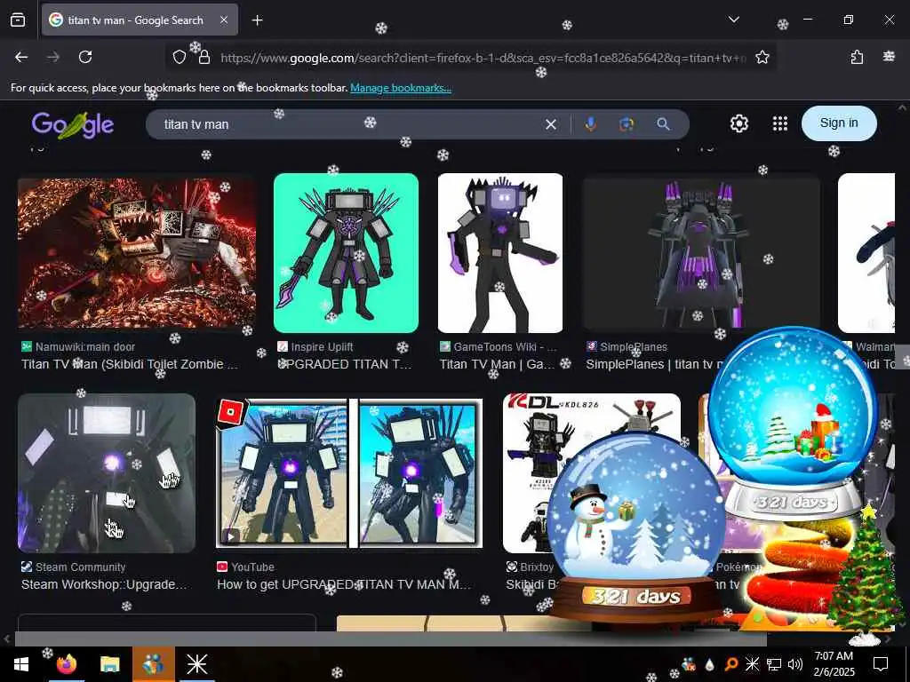The height and width of the screenshot is (682, 910).
Task: Open the Steam Workshop::Upgrade title link
Action: click(105, 584)
